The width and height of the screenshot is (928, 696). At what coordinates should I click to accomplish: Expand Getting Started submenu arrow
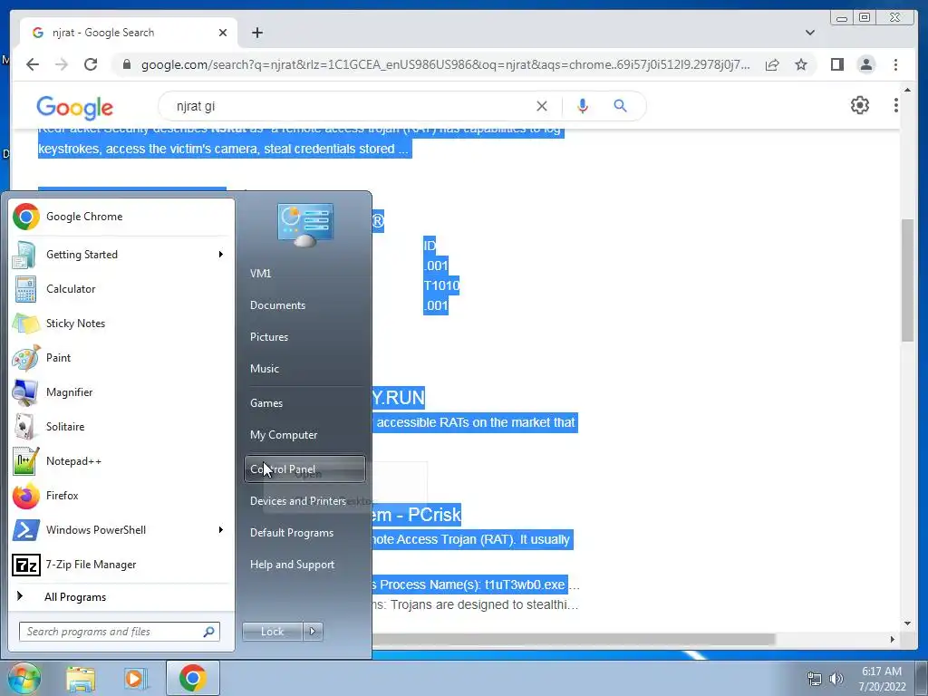pos(221,255)
